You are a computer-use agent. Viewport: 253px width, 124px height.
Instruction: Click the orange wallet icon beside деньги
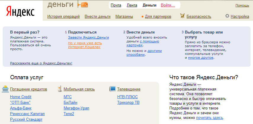[84, 5]
